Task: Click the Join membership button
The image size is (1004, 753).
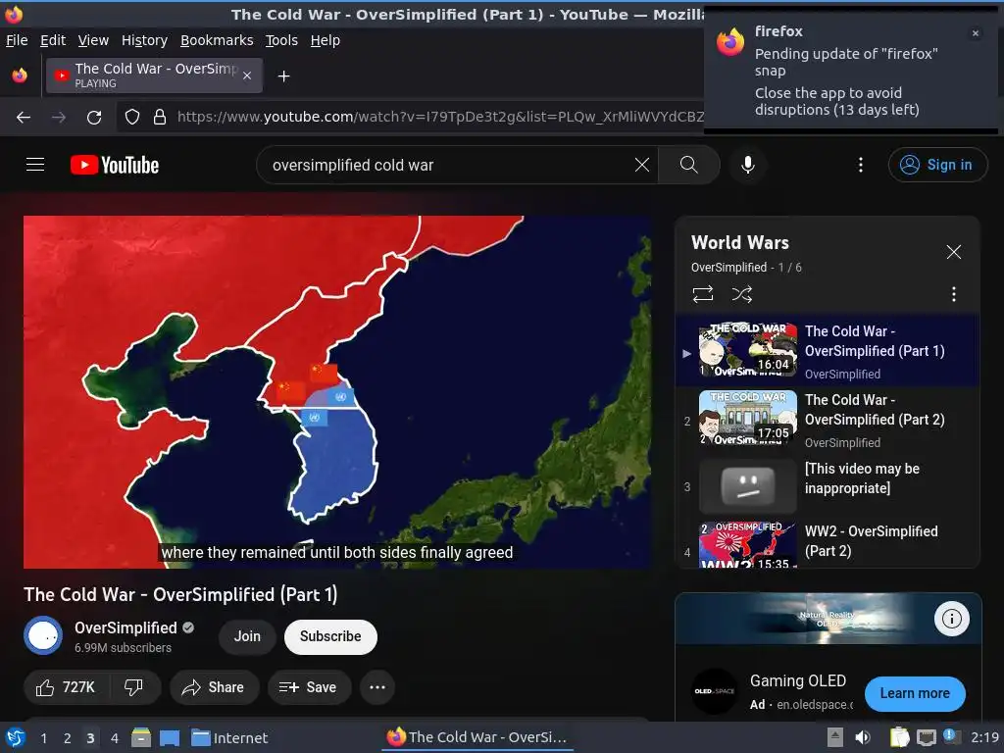Action: tap(247, 636)
